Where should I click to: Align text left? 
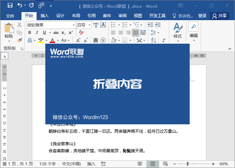[113, 33]
